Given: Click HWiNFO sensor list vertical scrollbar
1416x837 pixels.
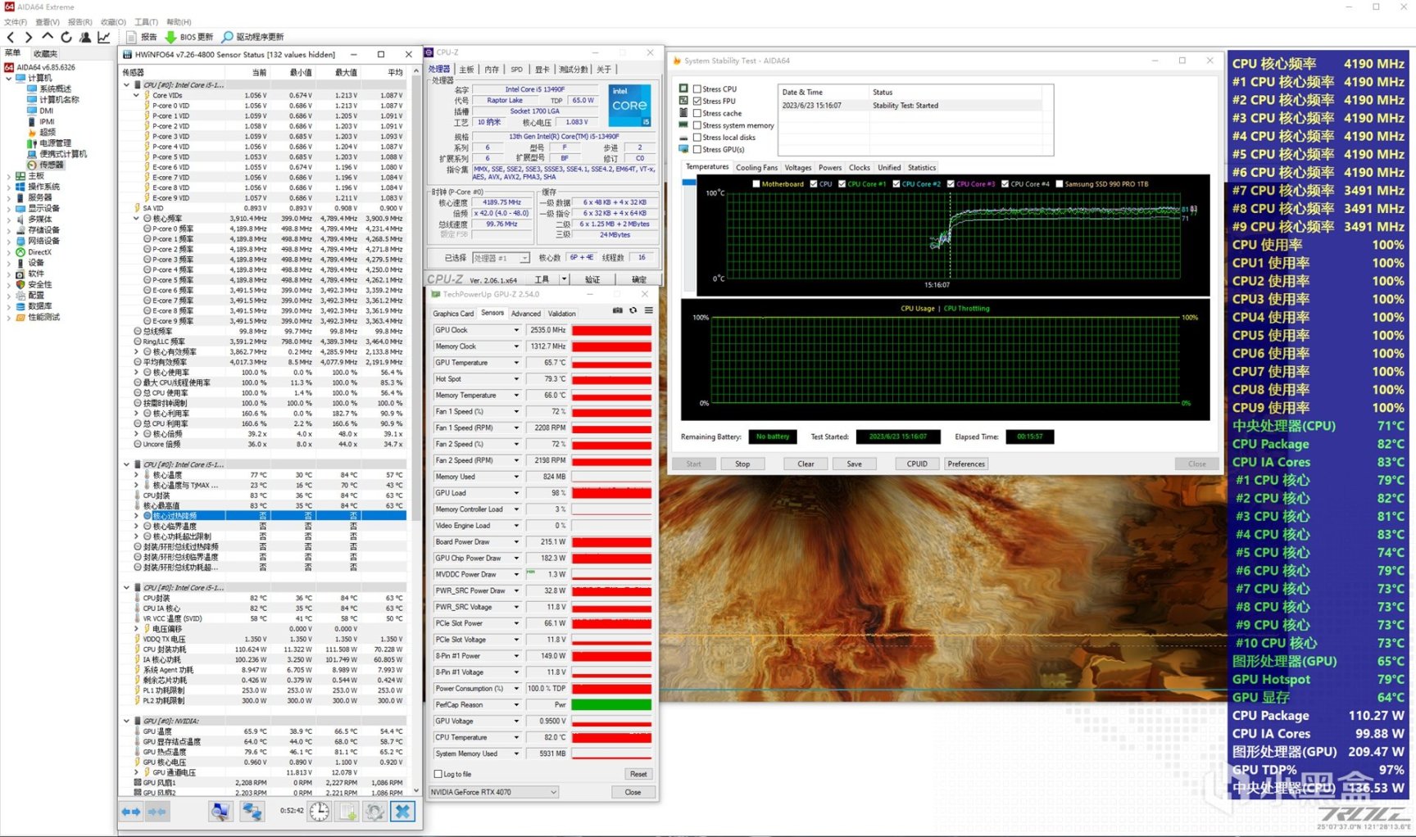Looking at the screenshot, I should 416,432.
